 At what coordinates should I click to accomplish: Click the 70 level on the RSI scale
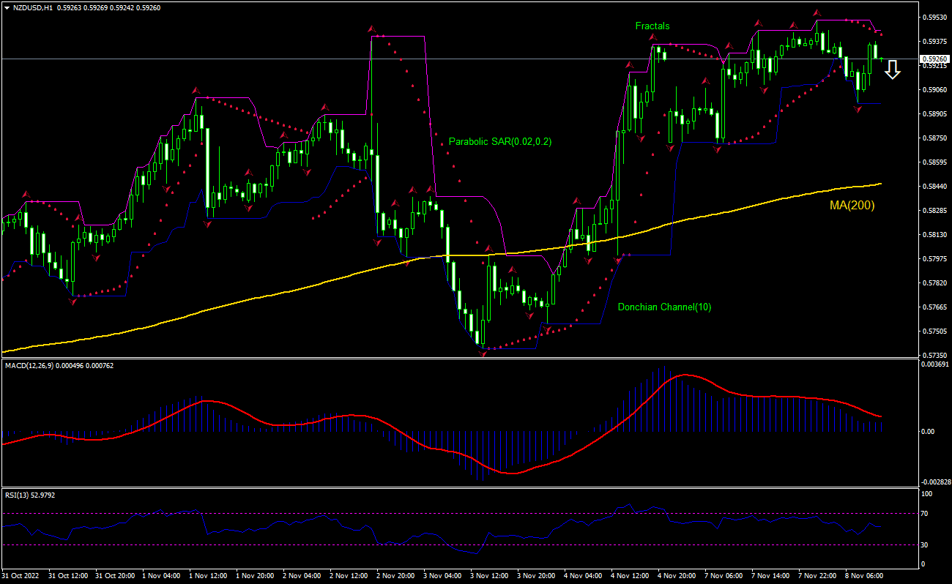tap(925, 514)
